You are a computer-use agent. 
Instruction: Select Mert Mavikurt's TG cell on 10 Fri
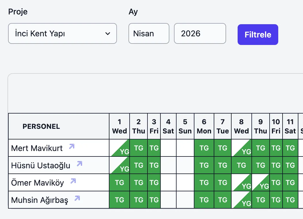click(276, 148)
